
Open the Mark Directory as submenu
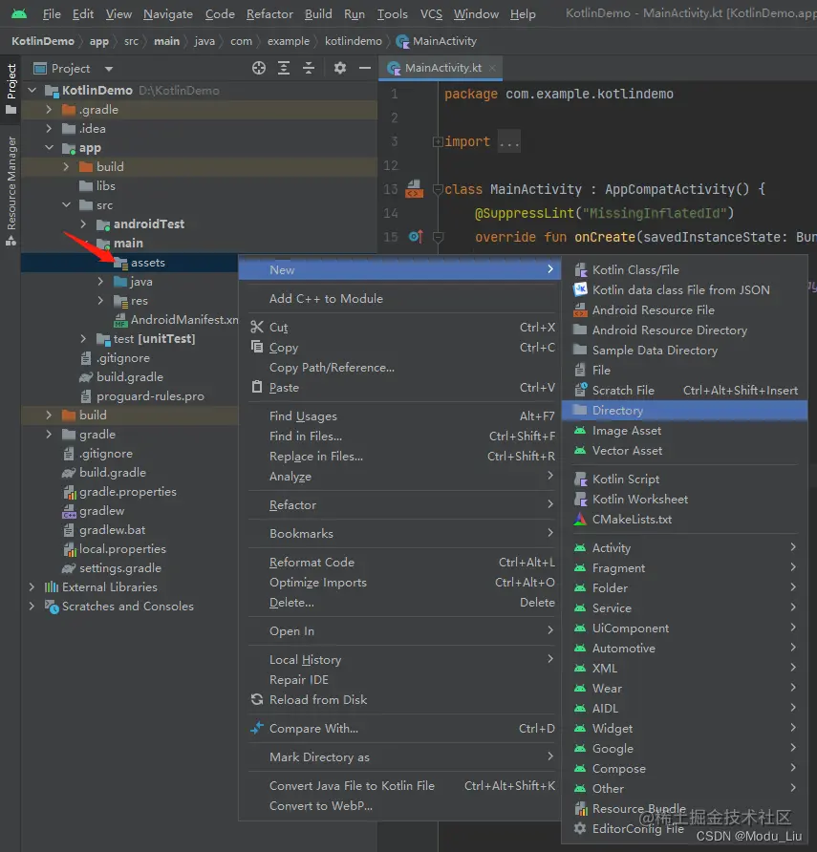coord(399,756)
